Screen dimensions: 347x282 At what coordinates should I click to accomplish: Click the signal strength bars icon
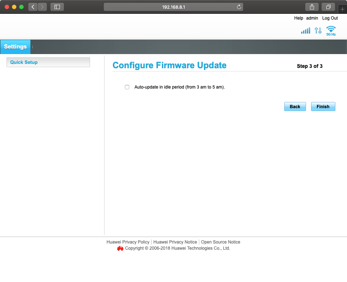(306, 31)
